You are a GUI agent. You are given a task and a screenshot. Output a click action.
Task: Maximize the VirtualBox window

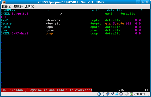(x=143, y=2)
